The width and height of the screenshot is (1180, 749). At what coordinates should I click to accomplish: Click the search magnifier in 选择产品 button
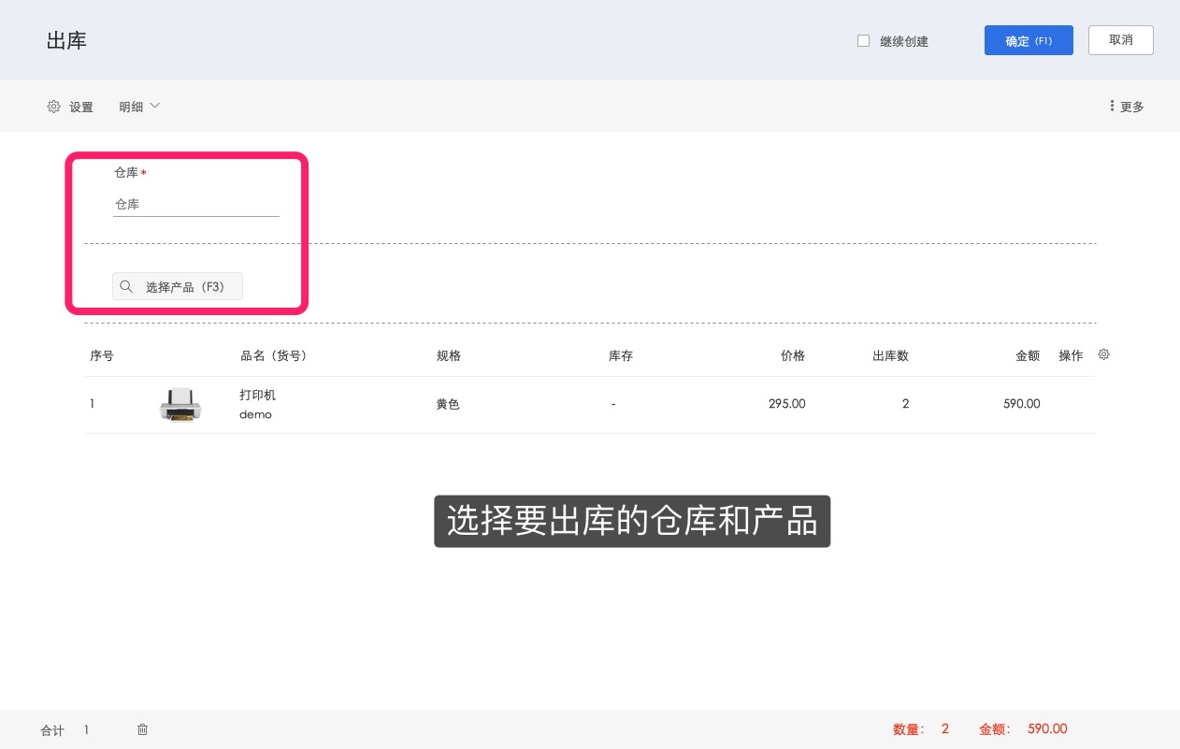pyautogui.click(x=127, y=287)
